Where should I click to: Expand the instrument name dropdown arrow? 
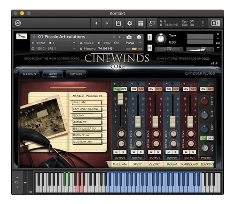[x=34, y=37]
